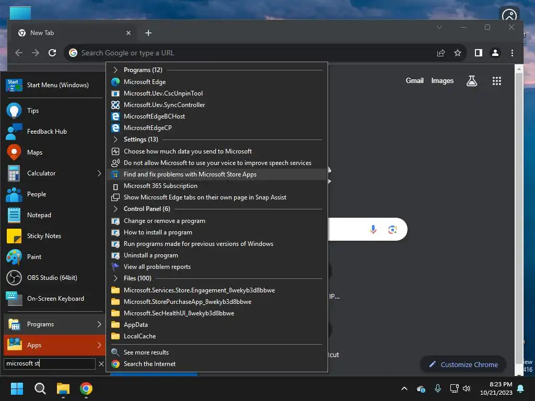Open File Explorer from taskbar
Image resolution: width=535 pixels, height=401 pixels.
63,388
